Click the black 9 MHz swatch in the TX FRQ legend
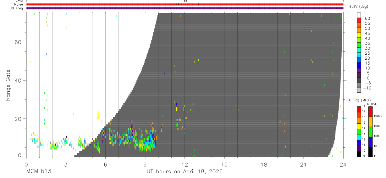The image size is (386, 178). pyautogui.click(x=359, y=154)
